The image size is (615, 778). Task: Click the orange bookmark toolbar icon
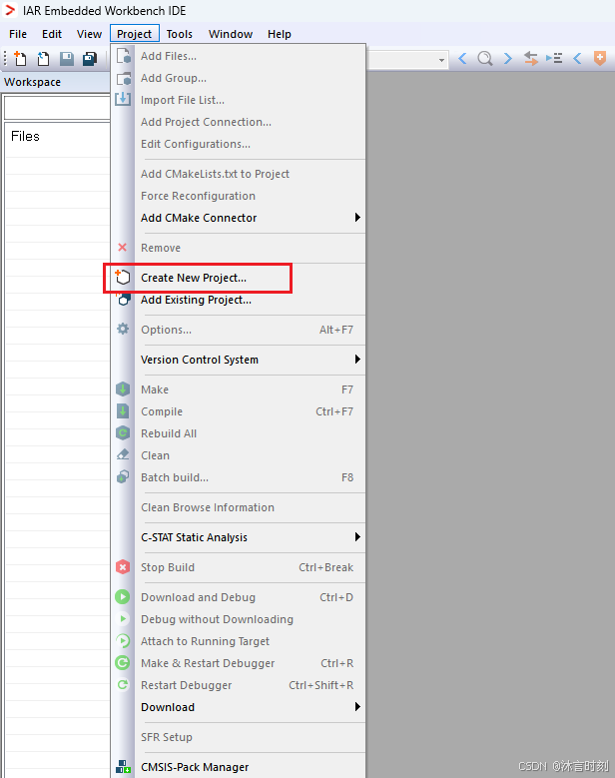600,58
